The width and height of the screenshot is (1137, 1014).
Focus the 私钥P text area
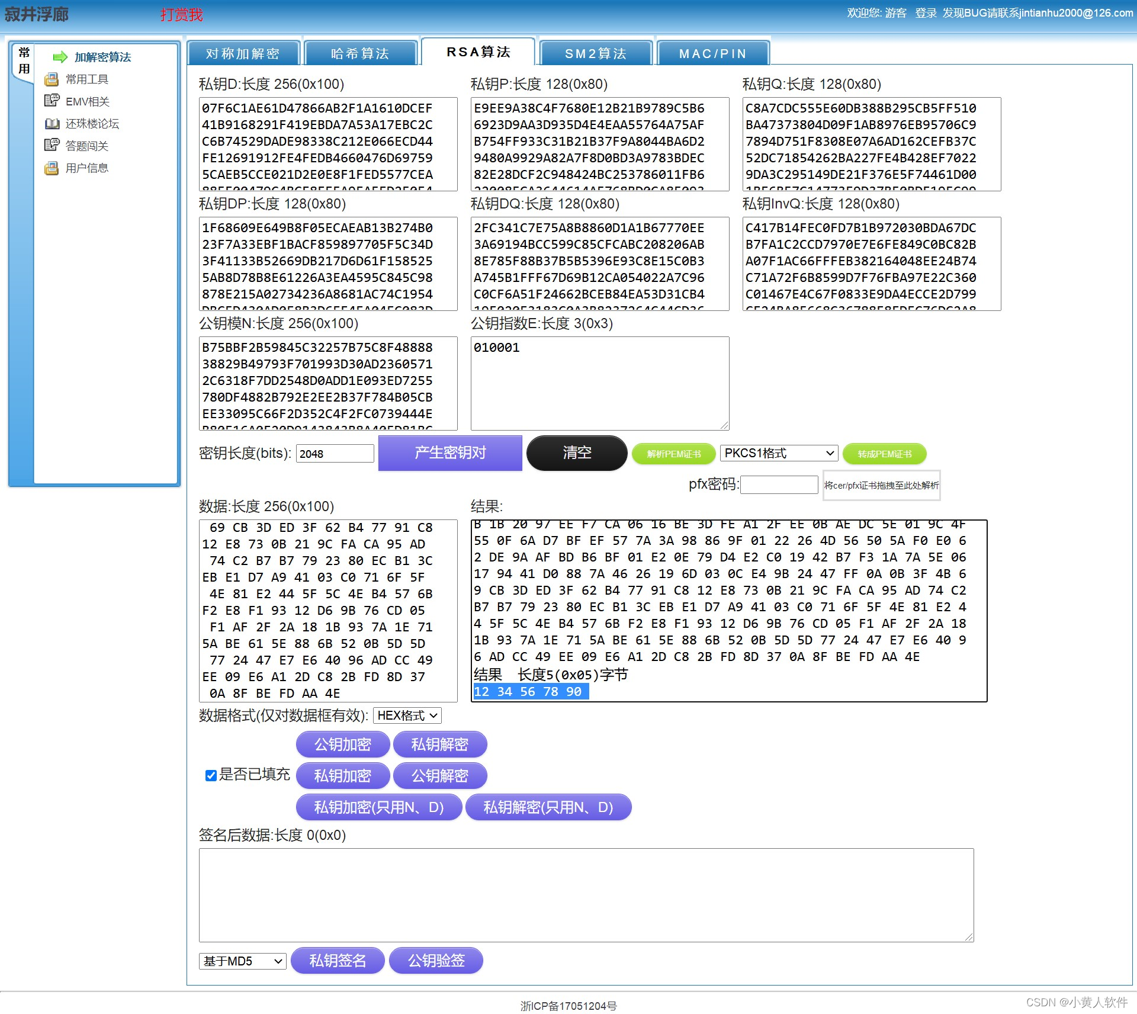[600, 144]
